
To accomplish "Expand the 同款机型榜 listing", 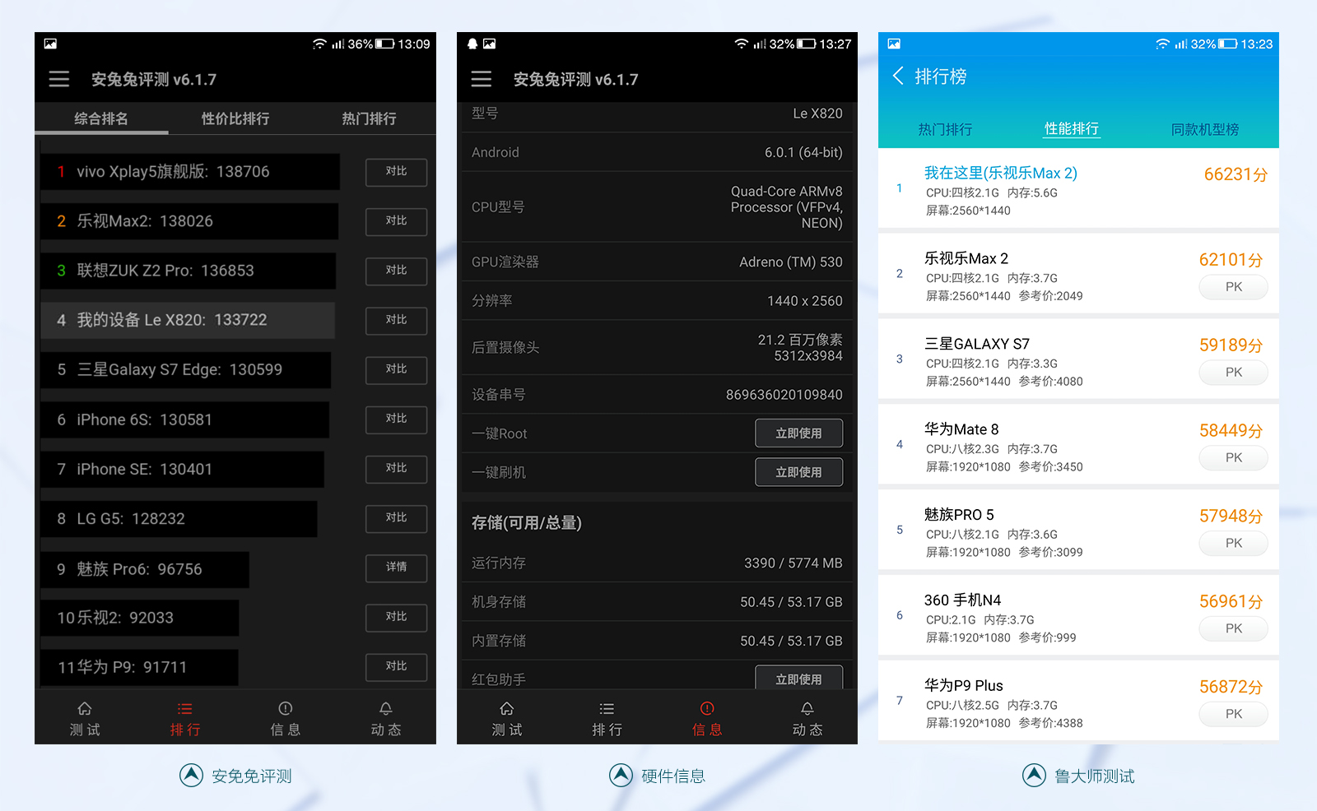I will 1205,128.
